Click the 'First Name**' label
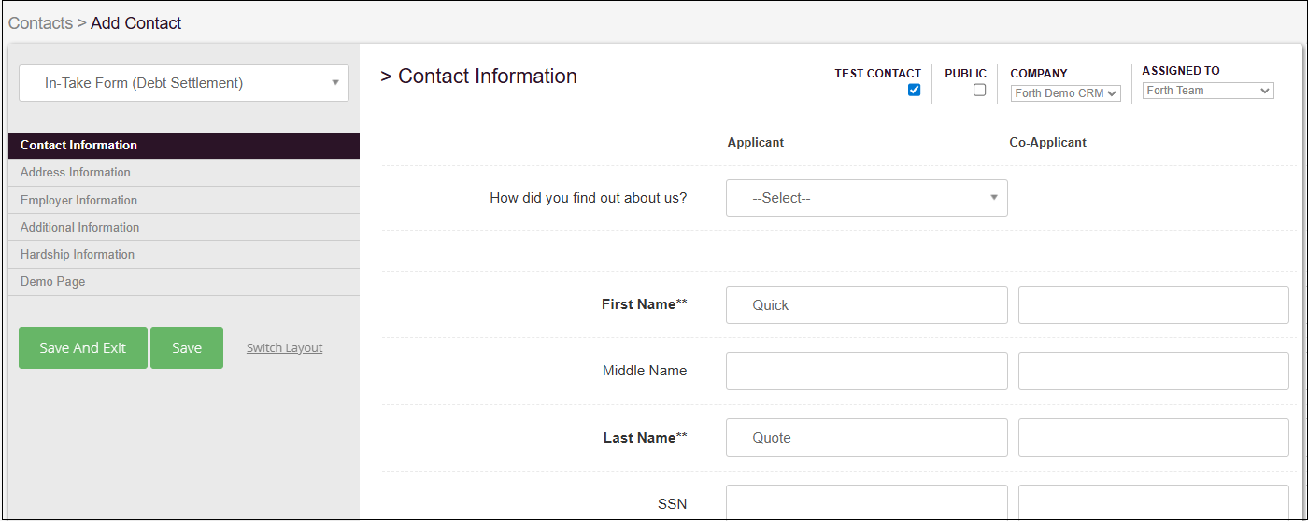Viewport: 1308px width, 521px height. point(645,304)
